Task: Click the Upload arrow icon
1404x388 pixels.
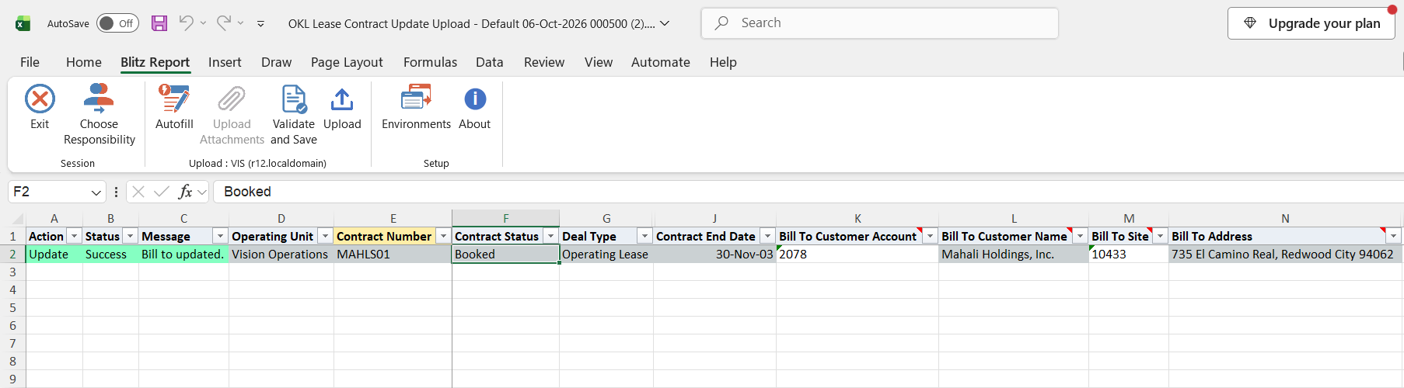Action: click(342, 99)
